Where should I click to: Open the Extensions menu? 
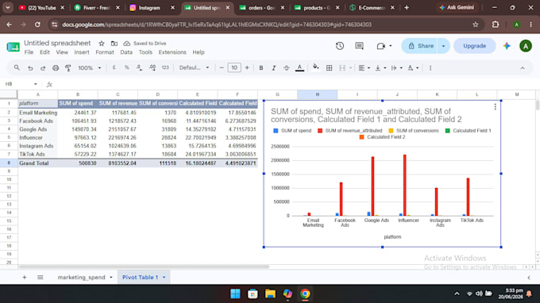point(172,52)
